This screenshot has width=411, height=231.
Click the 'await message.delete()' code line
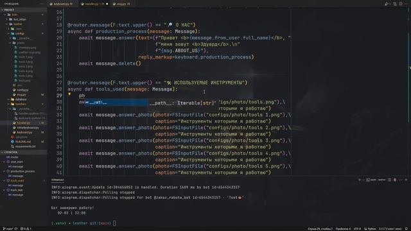pos(110,64)
